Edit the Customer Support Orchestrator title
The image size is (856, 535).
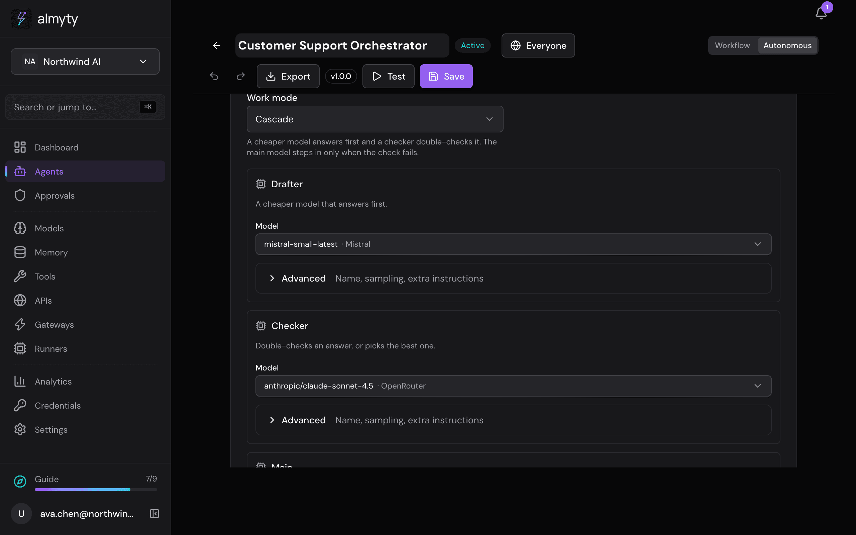point(342,46)
